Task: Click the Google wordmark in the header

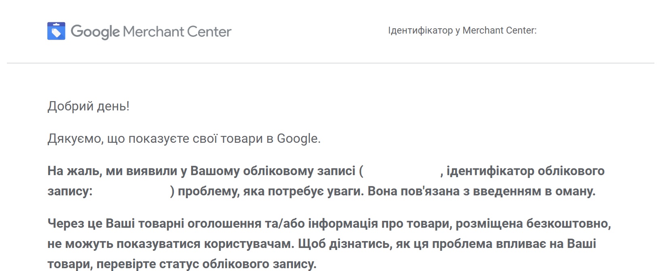Action: (x=95, y=32)
